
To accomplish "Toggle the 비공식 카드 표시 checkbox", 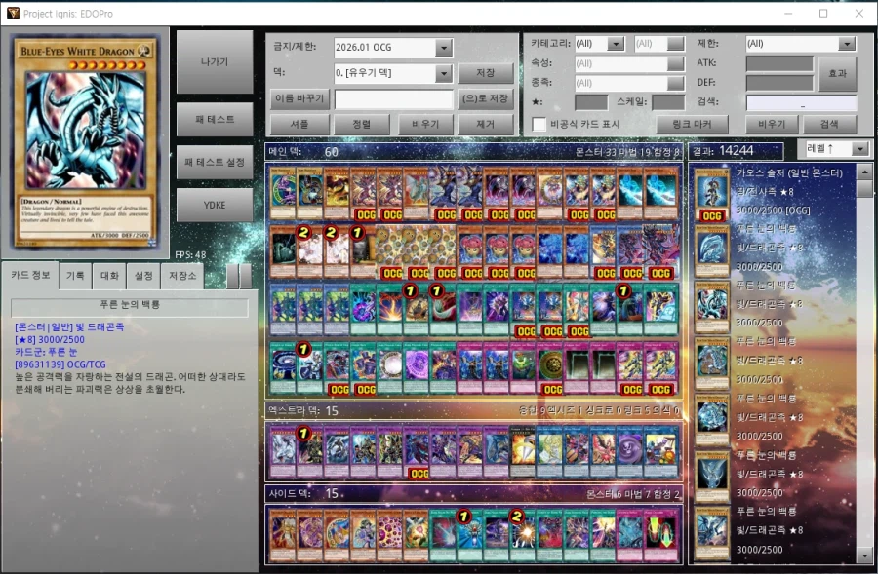I will point(539,125).
